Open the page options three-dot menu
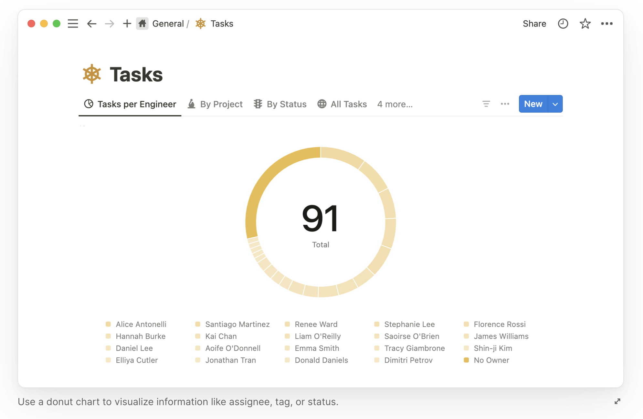The height and width of the screenshot is (419, 643). point(607,24)
